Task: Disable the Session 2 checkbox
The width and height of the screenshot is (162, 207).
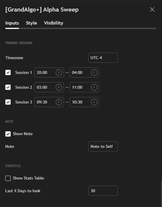Action: (x=8, y=87)
